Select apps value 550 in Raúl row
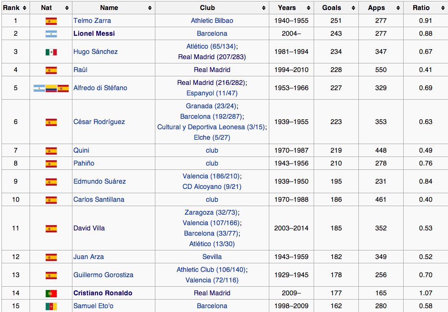This screenshot has width=448, height=312. click(x=381, y=70)
